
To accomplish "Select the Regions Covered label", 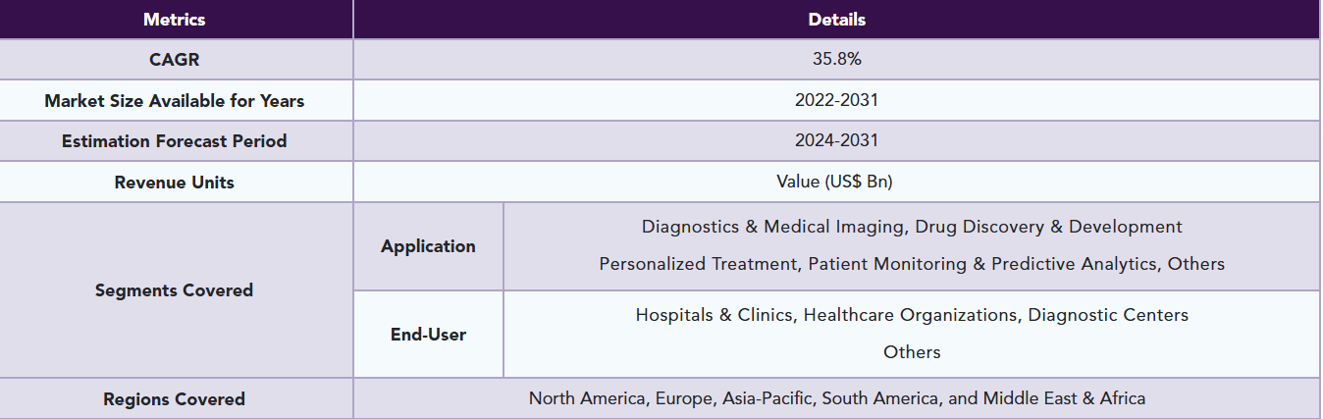I will click(x=175, y=399).
